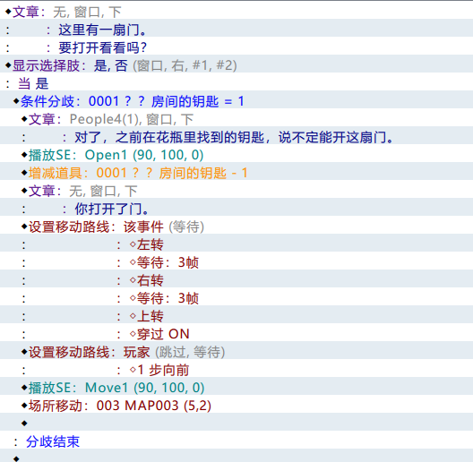This screenshot has width=473, height=462.
Task: Select the empty command line below 场所移动
Action: click(236, 422)
